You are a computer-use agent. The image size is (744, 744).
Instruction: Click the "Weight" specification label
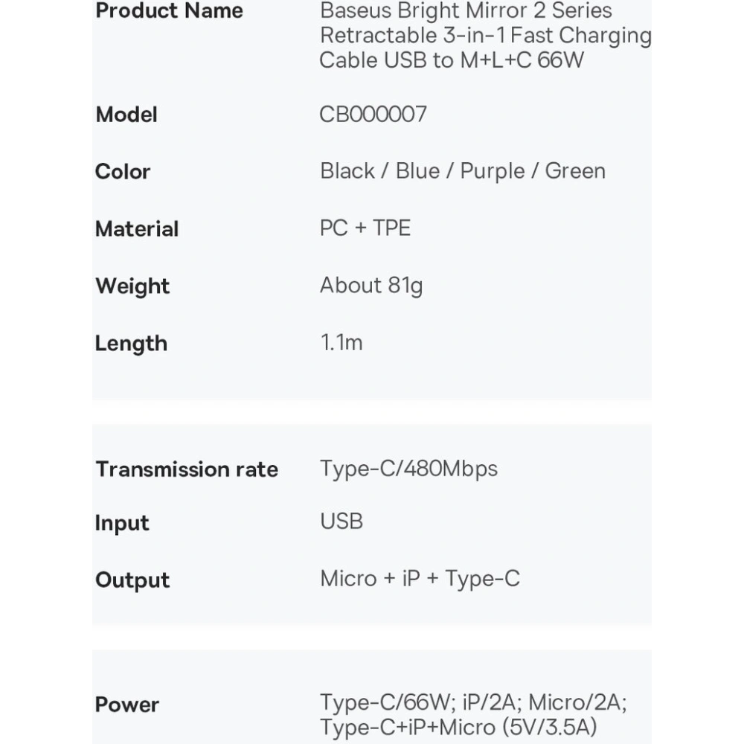pos(132,286)
